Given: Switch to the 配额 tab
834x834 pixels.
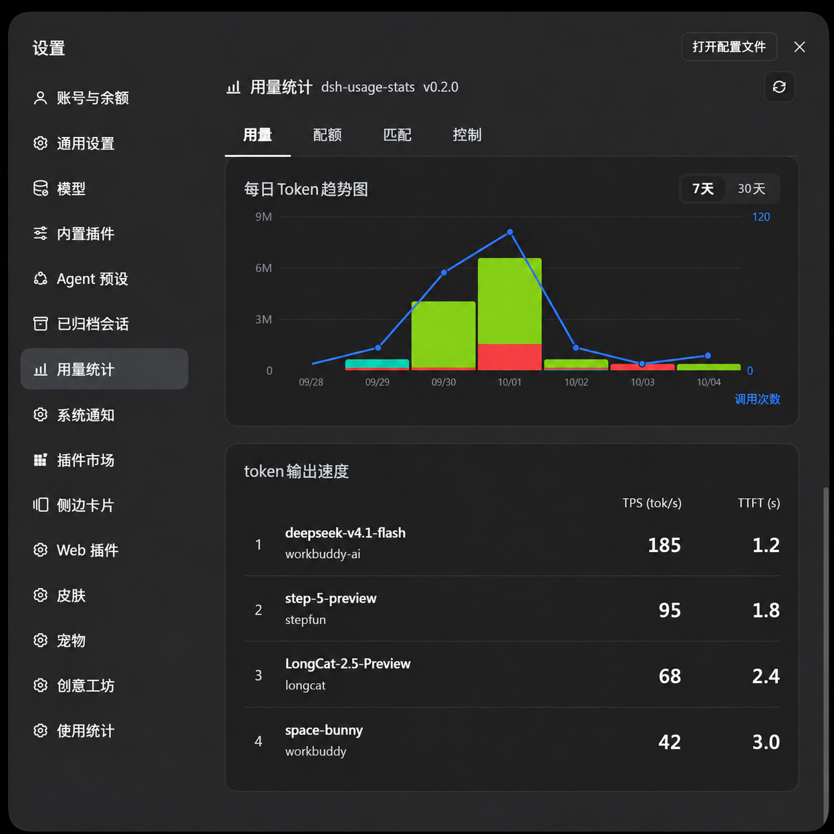Looking at the screenshot, I should coord(327,135).
